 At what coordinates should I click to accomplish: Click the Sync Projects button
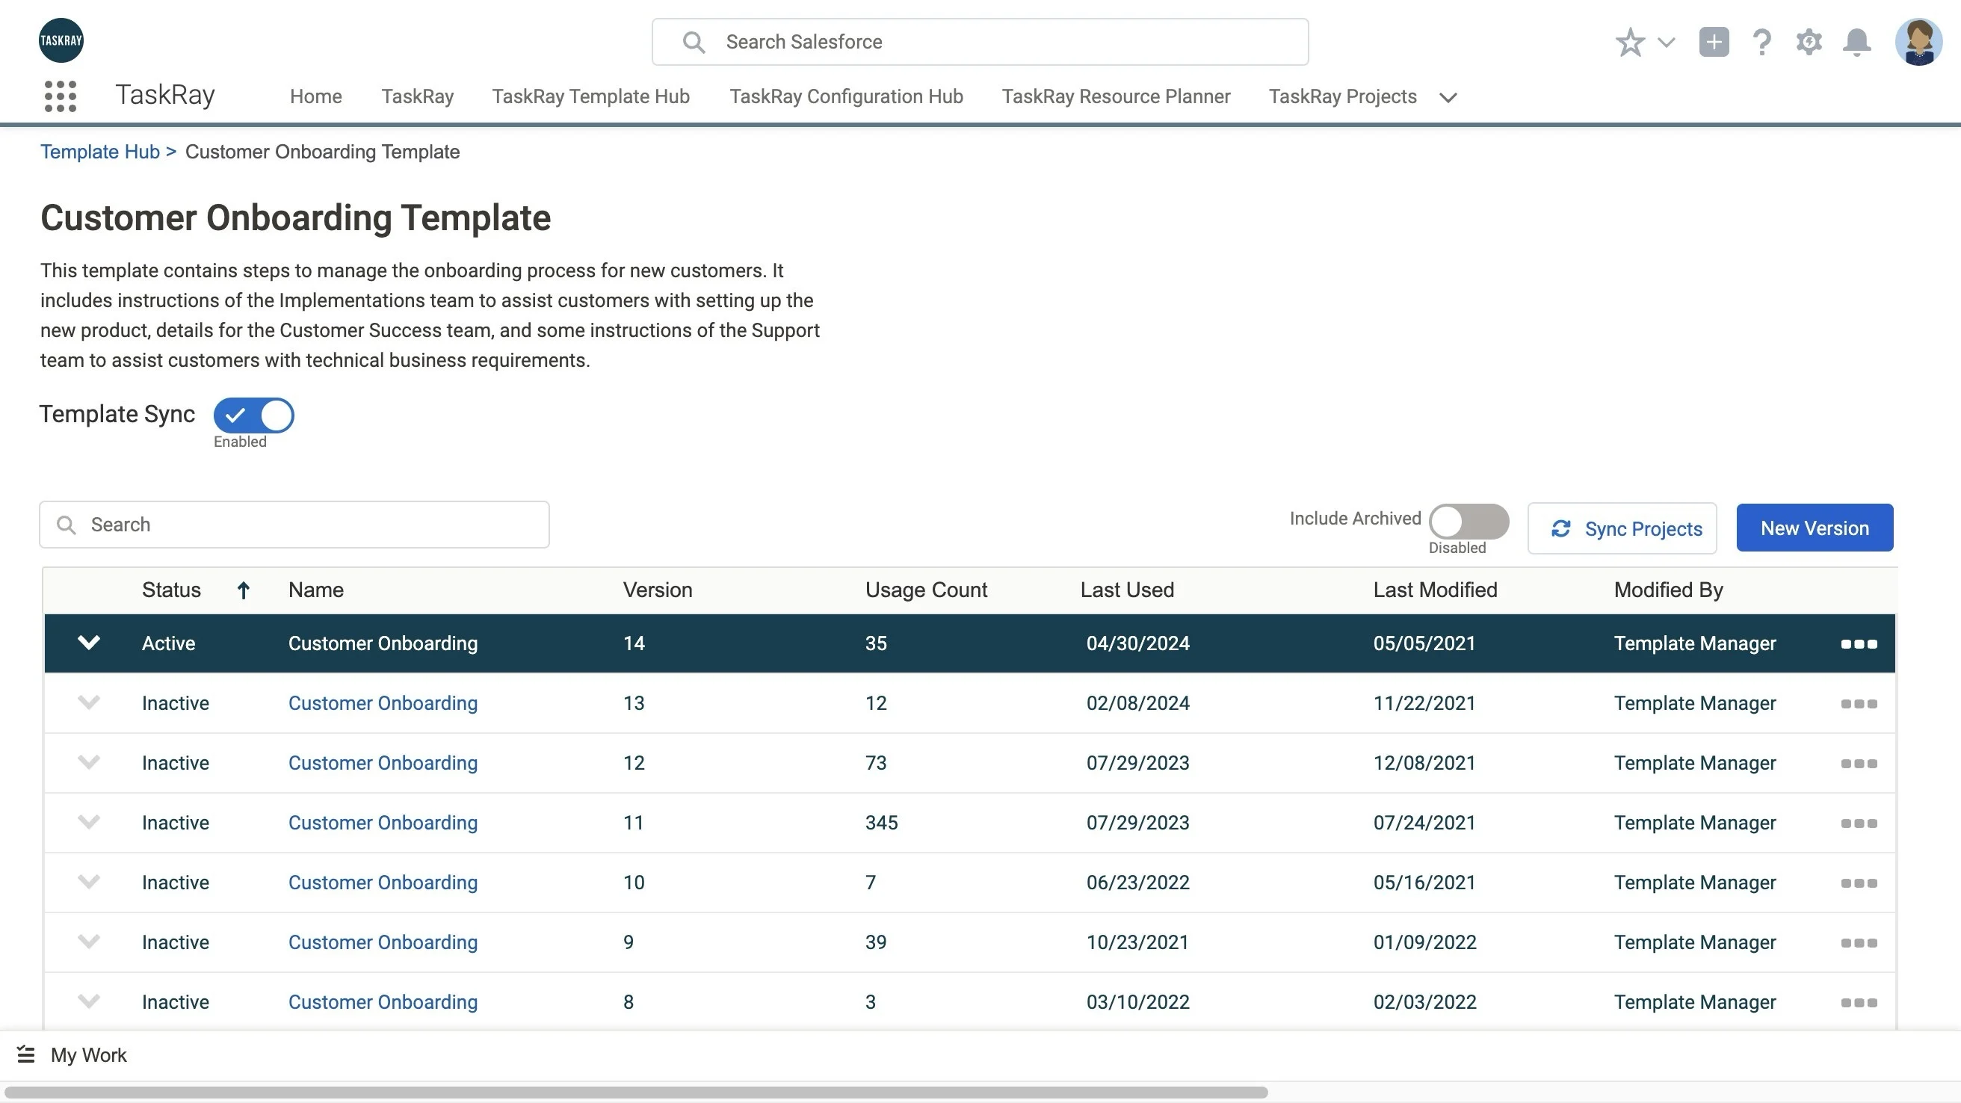click(1622, 528)
